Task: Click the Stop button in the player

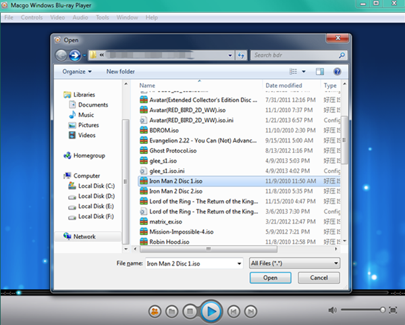Action: pos(190,311)
